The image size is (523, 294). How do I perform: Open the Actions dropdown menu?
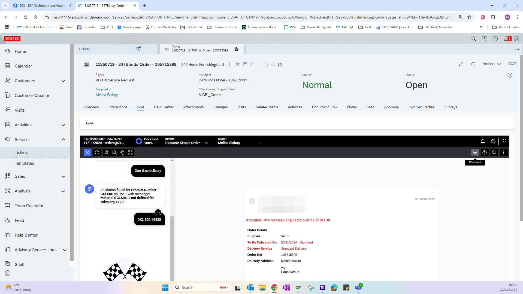coord(492,64)
